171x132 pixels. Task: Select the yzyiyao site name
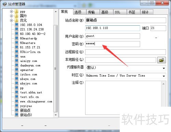click(x=26, y=106)
